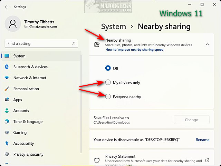
Task: Click the Privacy Statement heading
Action: (x=120, y=156)
